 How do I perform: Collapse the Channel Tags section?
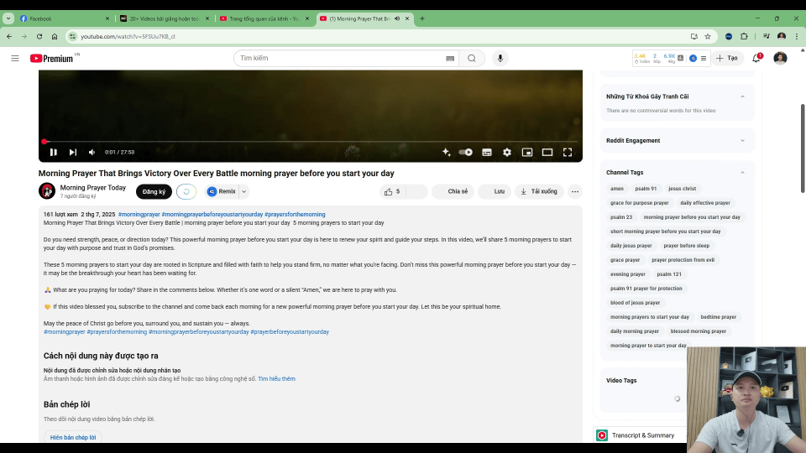(x=742, y=172)
